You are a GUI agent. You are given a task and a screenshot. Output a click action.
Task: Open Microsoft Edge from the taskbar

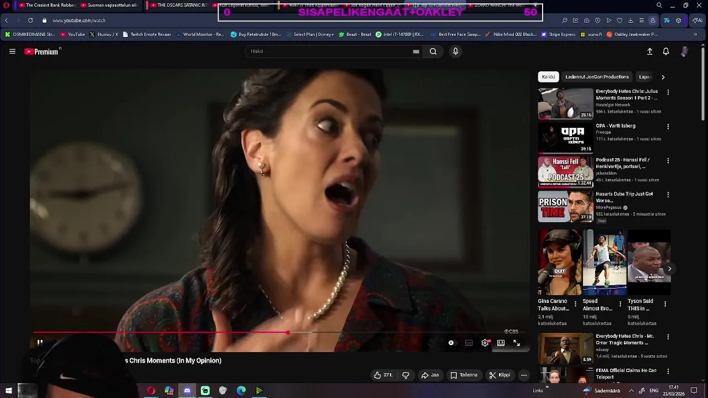(x=241, y=390)
